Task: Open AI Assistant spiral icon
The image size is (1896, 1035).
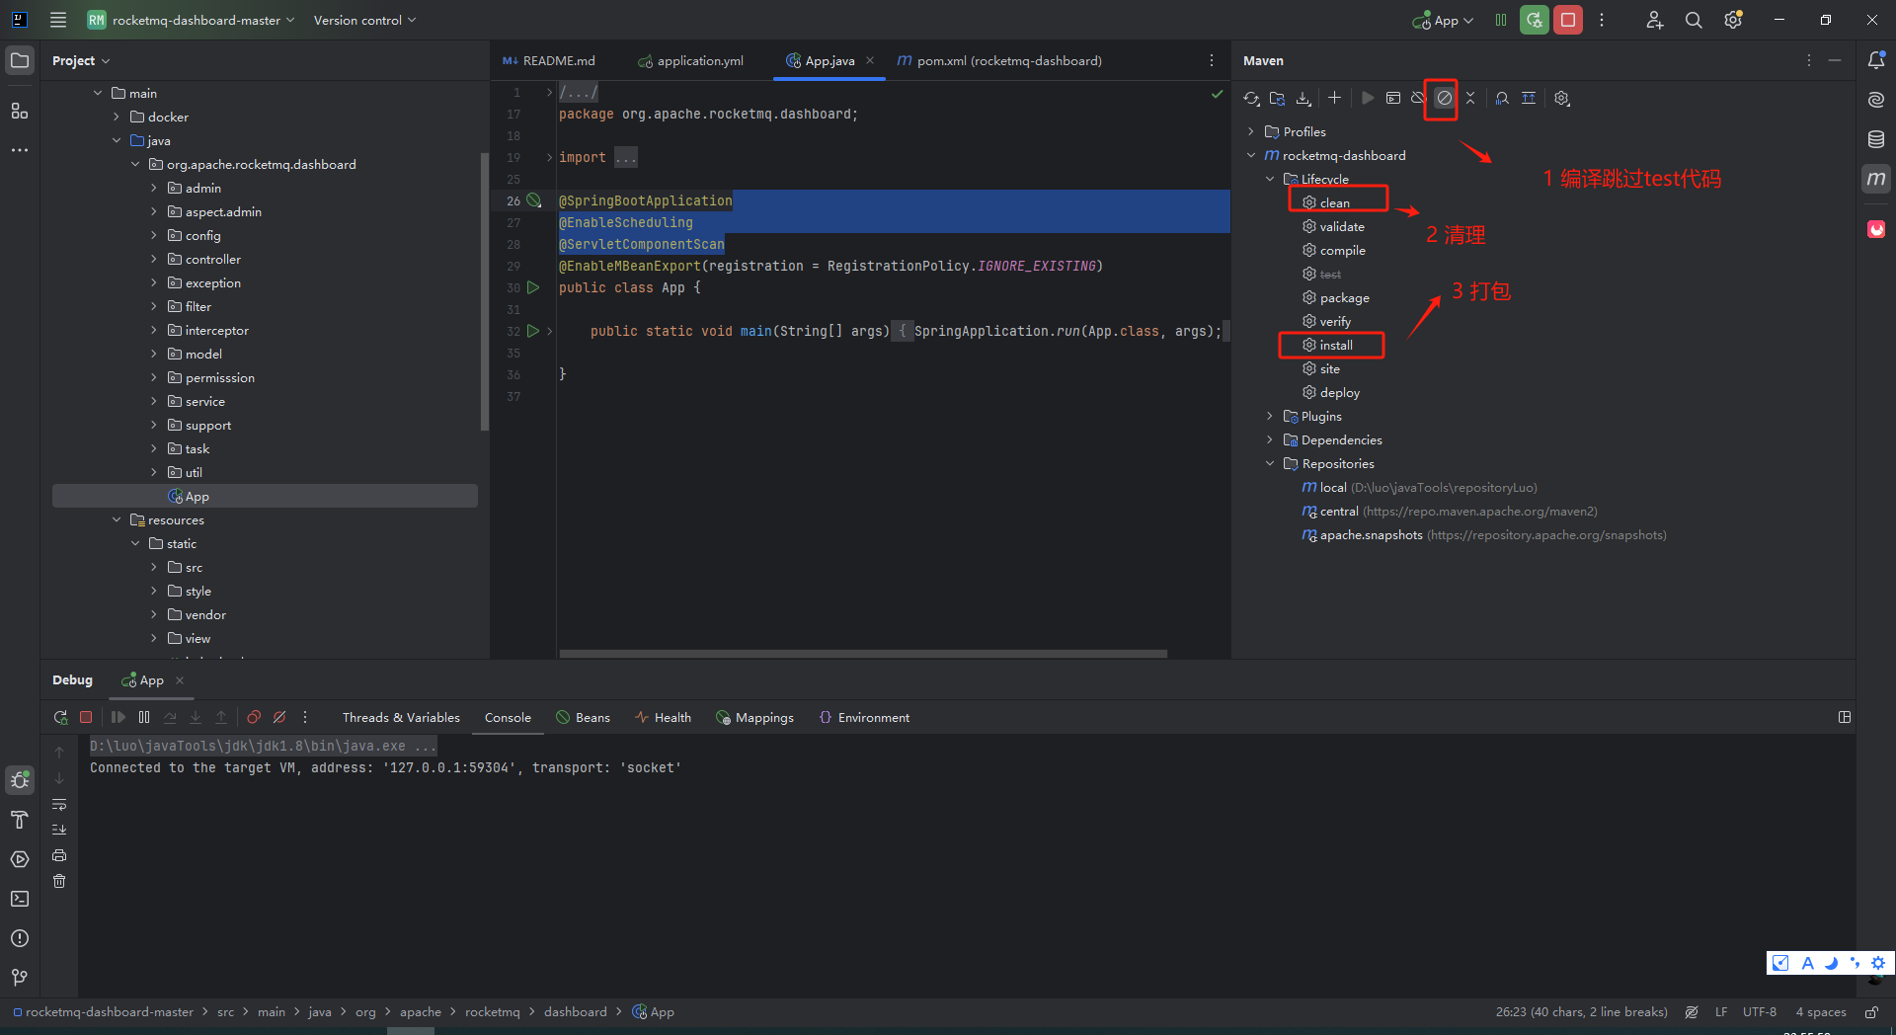Action: pyautogui.click(x=1876, y=100)
